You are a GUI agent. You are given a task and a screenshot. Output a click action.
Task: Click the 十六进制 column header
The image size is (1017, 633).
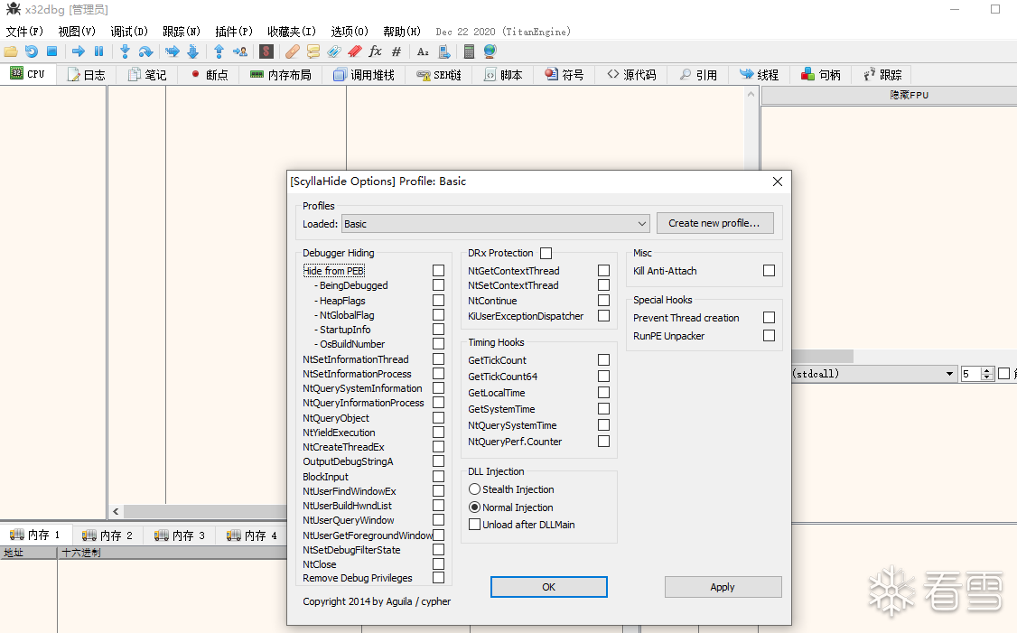click(173, 553)
